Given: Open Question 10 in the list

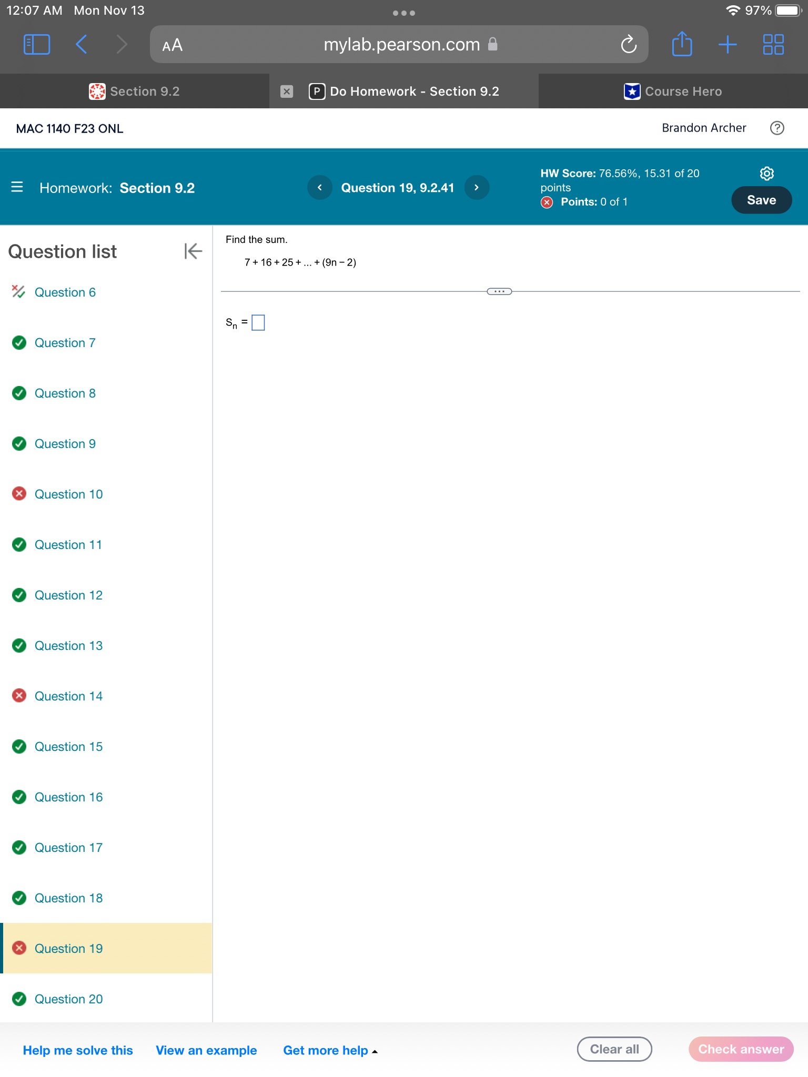Looking at the screenshot, I should 69,494.
